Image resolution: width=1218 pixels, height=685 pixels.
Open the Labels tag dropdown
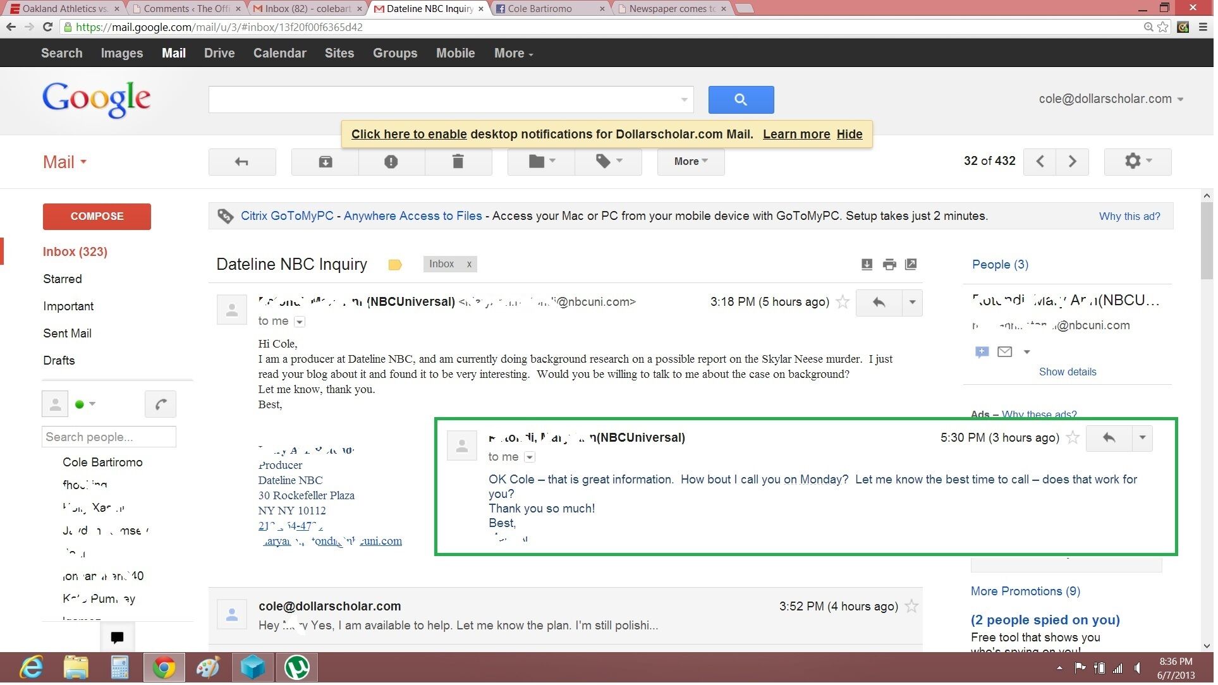coord(611,162)
